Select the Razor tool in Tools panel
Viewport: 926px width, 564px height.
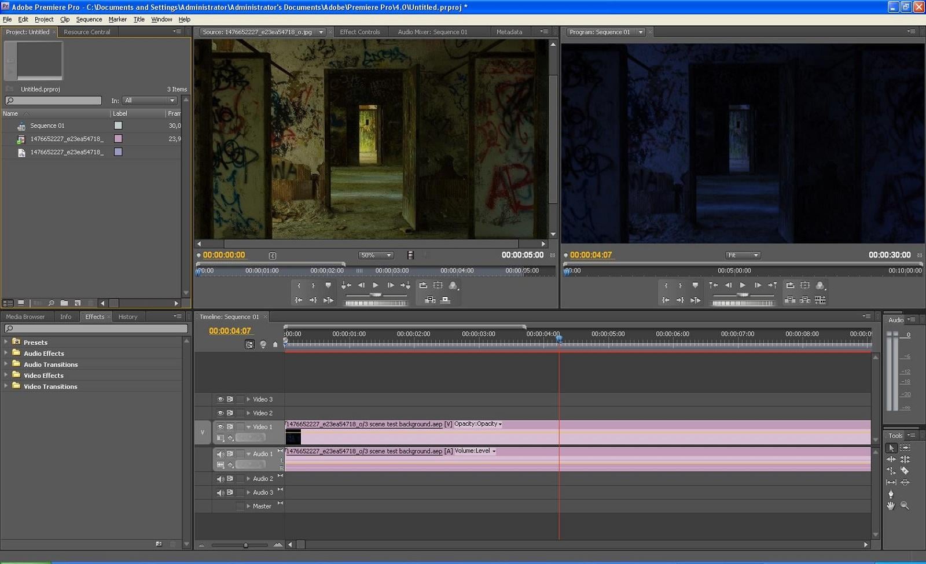point(905,471)
